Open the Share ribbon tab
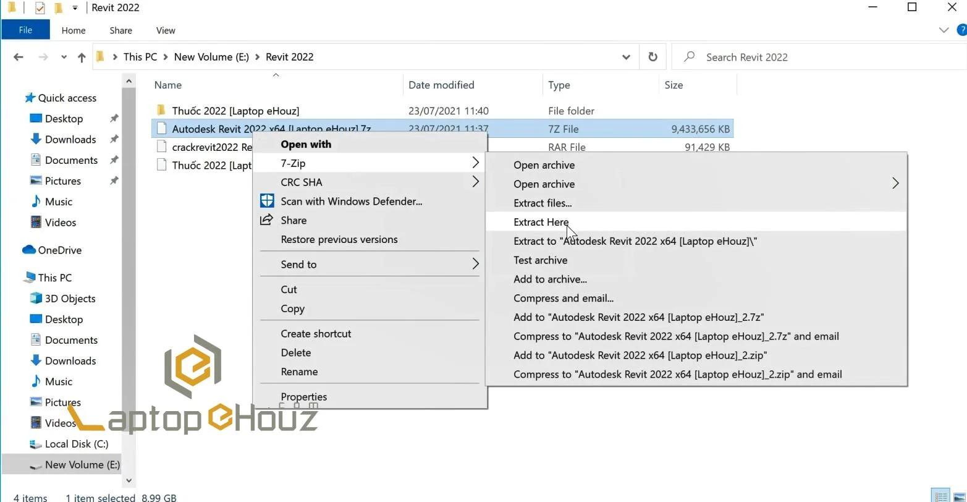 (120, 30)
